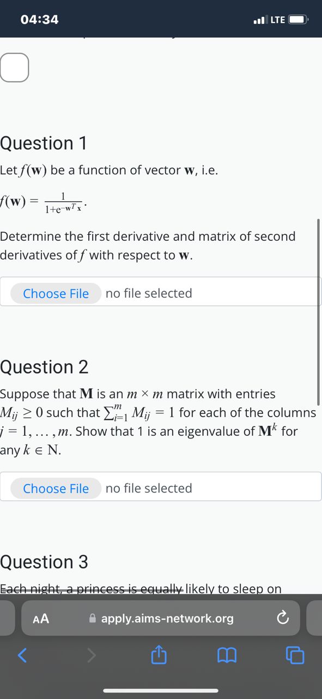Screen dimensions: 322x699
Task: Tap the back navigation chevron
Action: [x=22, y=655]
